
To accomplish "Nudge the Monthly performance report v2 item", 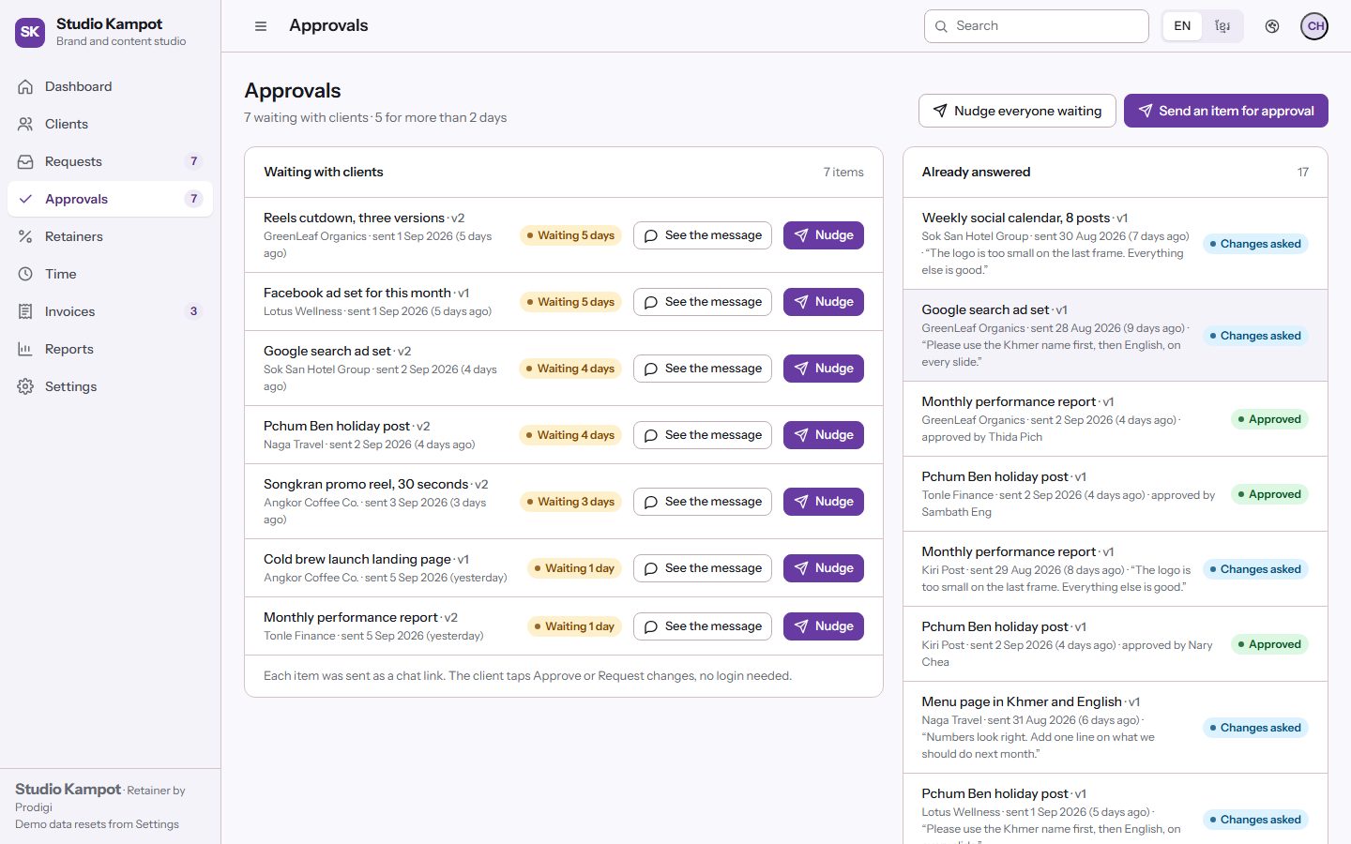I will click(823, 626).
